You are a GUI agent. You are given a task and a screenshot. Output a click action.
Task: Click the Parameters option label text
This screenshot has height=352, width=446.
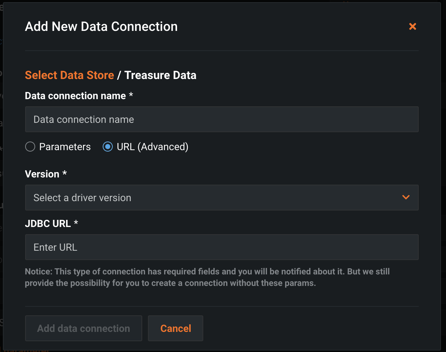(65, 147)
